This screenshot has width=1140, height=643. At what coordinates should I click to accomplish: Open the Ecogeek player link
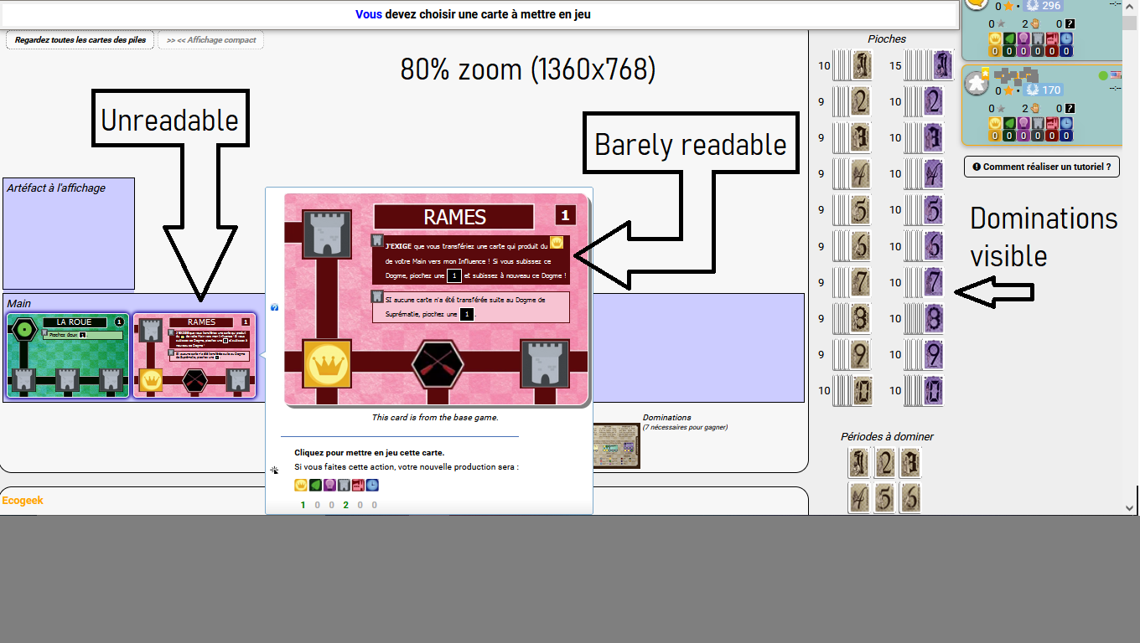pos(23,501)
